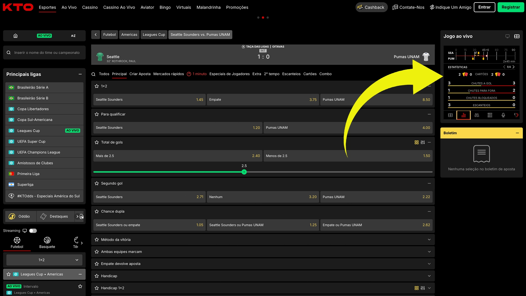Click the home icon in the sidebar
Viewport: 526px width, 296px height.
coord(16,36)
